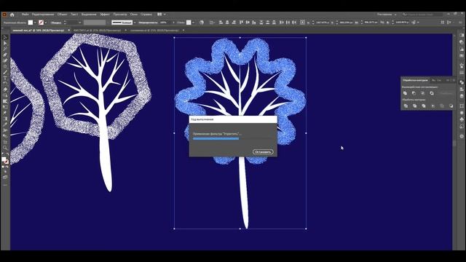Image resolution: width=466 pixels, height=262 pixels.
Task: Click the Merge pathfinder icon
Action: point(424,106)
